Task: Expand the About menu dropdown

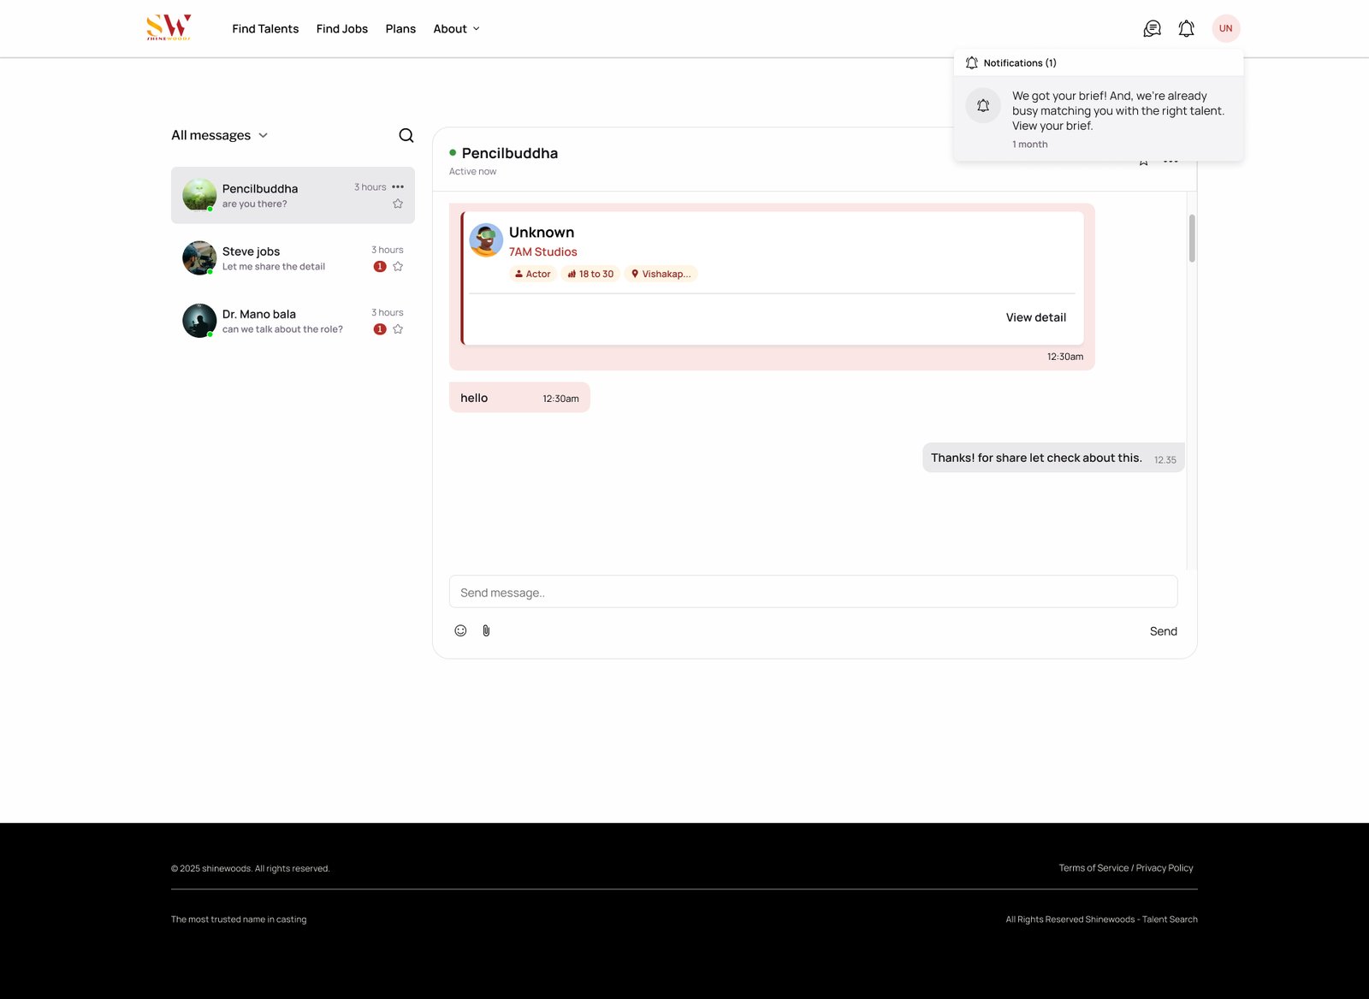Action: (x=456, y=29)
